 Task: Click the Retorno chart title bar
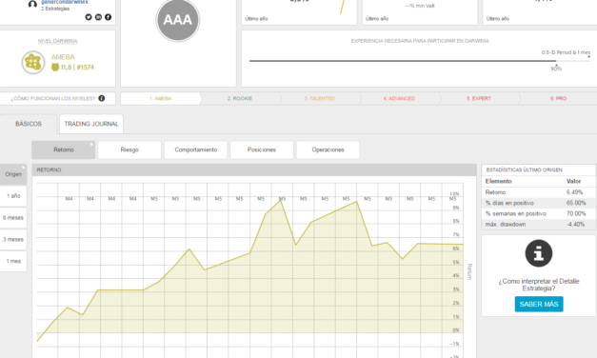pyautogui.click(x=254, y=169)
